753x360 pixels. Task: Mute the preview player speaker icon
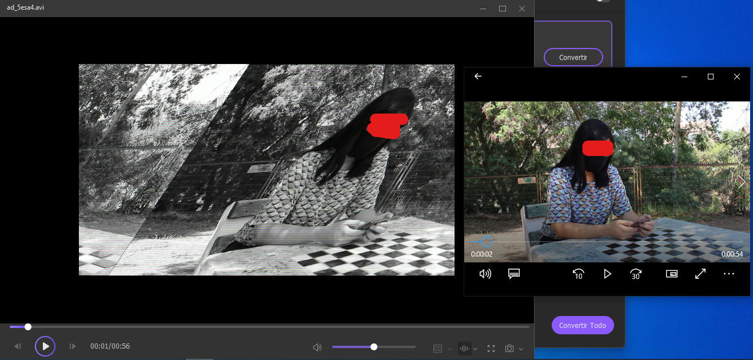coord(317,347)
